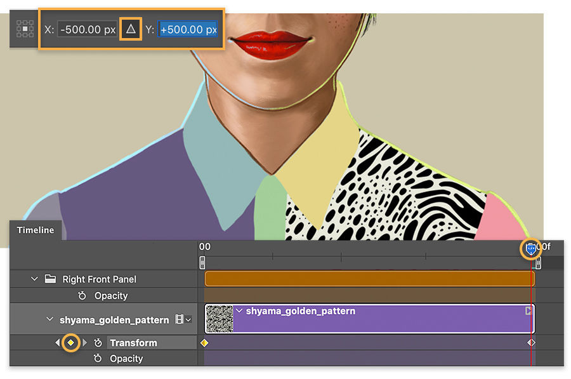This screenshot has width=571, height=379.
Task: Click the playhead marker in the timeline ruler
Action: tap(530, 249)
